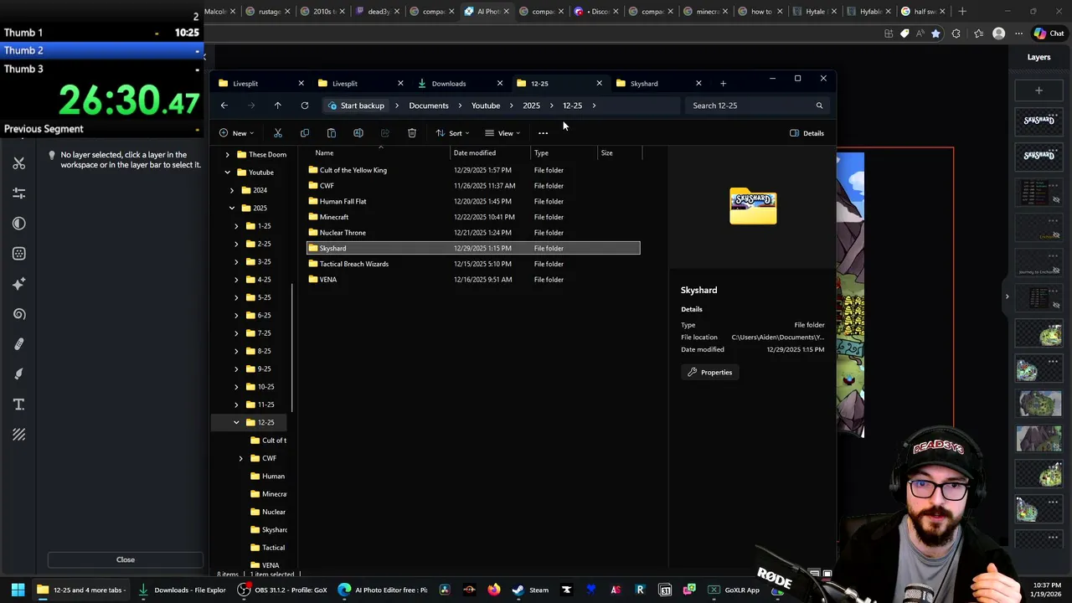
Task: Click the browser favorites star icon
Action: click(935, 33)
